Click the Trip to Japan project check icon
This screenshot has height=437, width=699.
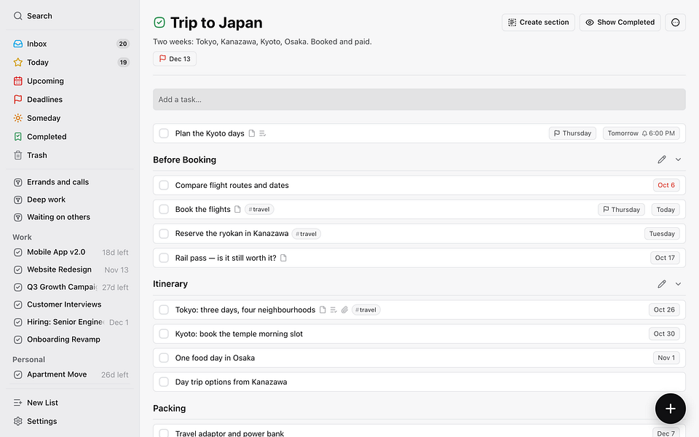[159, 23]
